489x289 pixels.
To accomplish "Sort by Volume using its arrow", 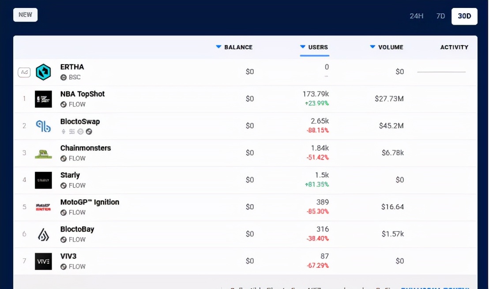I will point(372,47).
